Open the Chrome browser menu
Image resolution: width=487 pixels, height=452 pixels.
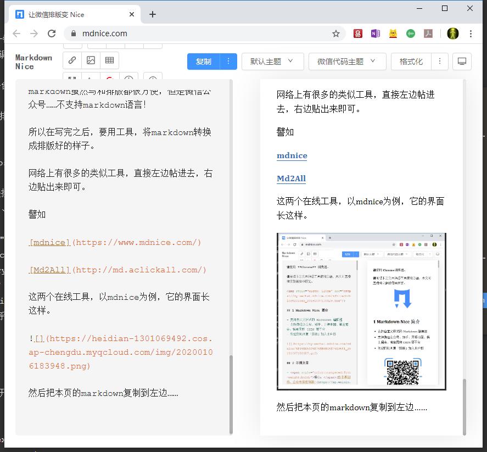click(472, 34)
